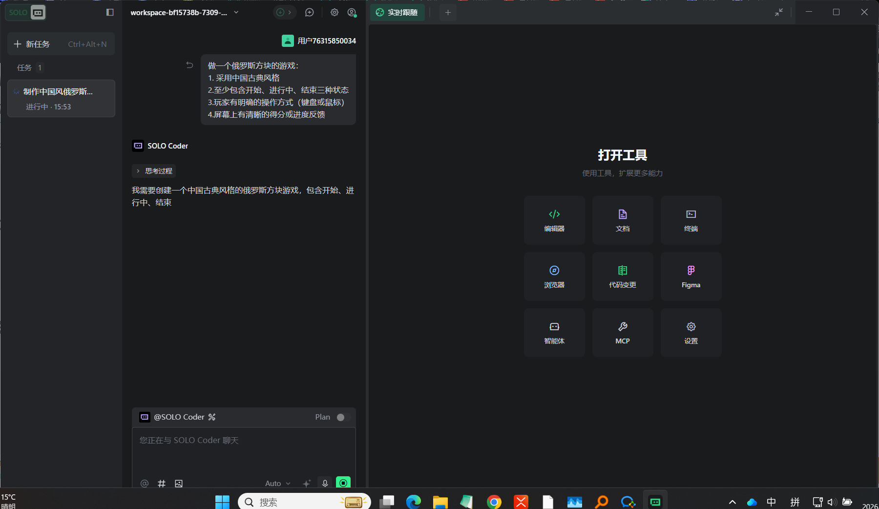Click the tools wrench icon beside @SOLO Coder

212,417
